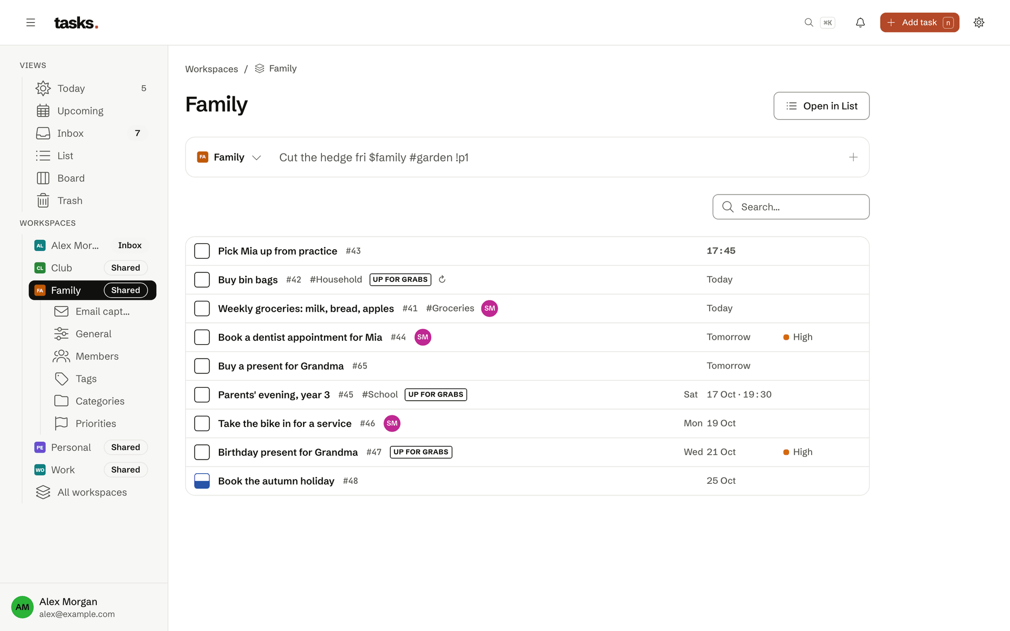
Task: Open notifications bell
Action: pos(860,23)
